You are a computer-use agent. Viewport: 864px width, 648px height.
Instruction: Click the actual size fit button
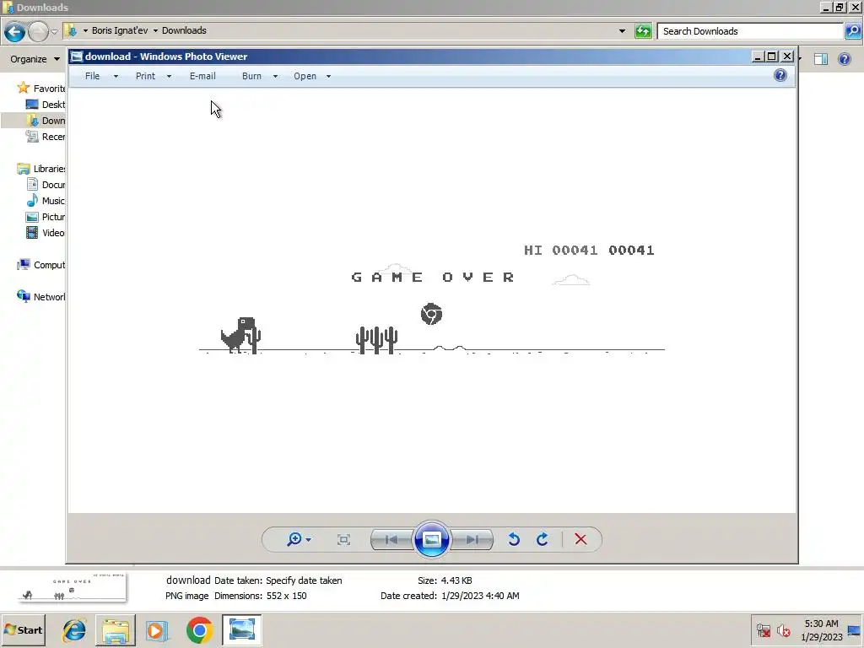pyautogui.click(x=343, y=539)
